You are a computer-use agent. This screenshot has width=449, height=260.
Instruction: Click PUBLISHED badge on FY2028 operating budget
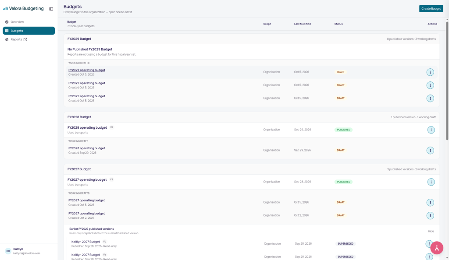343,130
